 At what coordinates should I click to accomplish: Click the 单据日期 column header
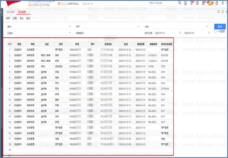pyautogui.click(x=141, y=44)
